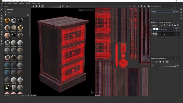Choose triangle fill mode in top toolbar
This screenshot has width=183, height=103.
[33, 6]
